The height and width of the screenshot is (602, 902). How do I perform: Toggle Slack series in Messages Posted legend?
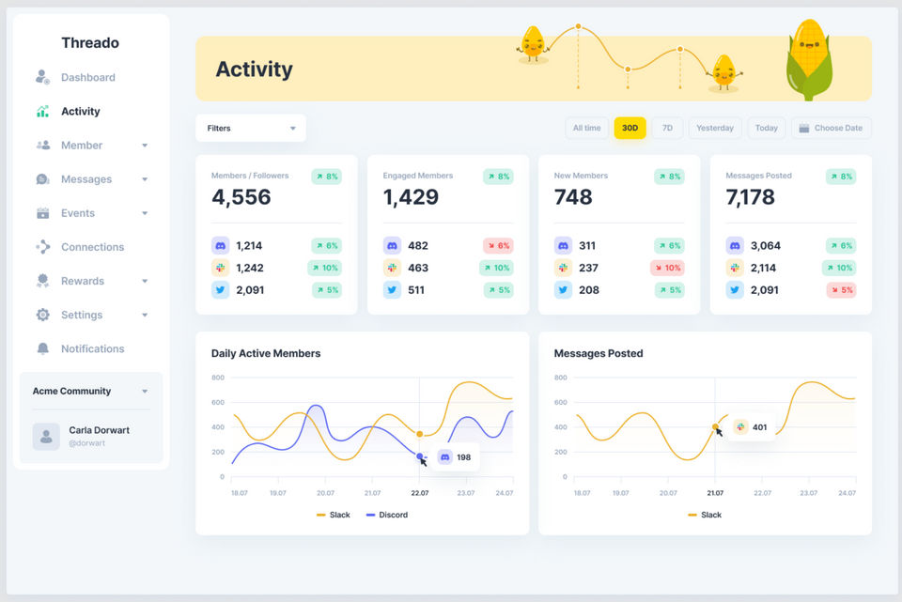tap(705, 515)
